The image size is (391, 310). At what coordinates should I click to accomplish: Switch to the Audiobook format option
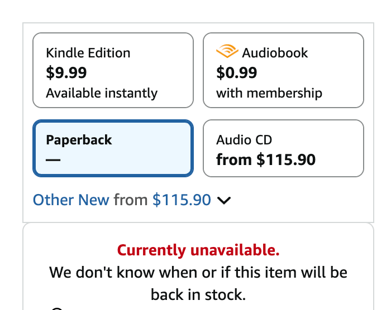(283, 70)
